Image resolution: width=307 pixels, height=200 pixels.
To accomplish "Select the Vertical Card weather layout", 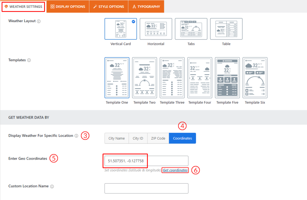I will [x=121, y=29].
